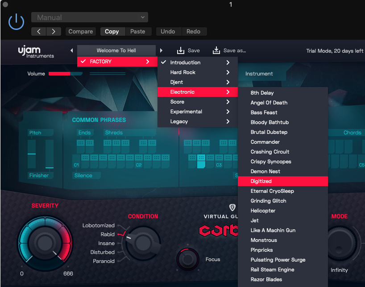Expand the Score category
The height and width of the screenshot is (287, 365).
[x=198, y=102]
